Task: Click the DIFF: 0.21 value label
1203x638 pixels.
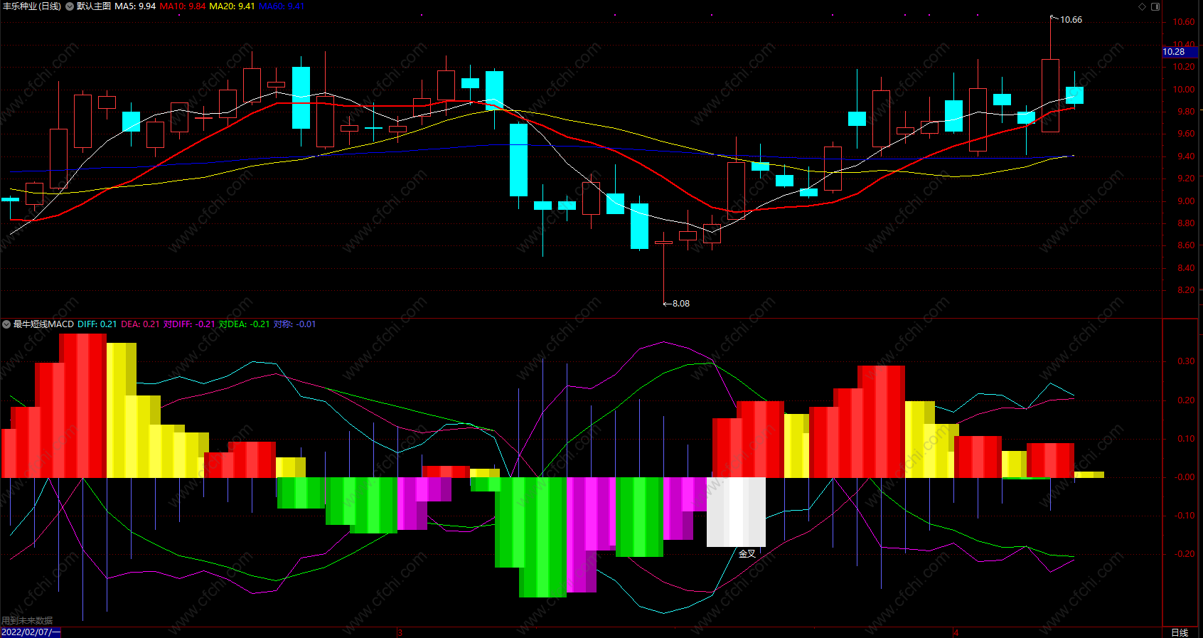Action: pos(97,324)
